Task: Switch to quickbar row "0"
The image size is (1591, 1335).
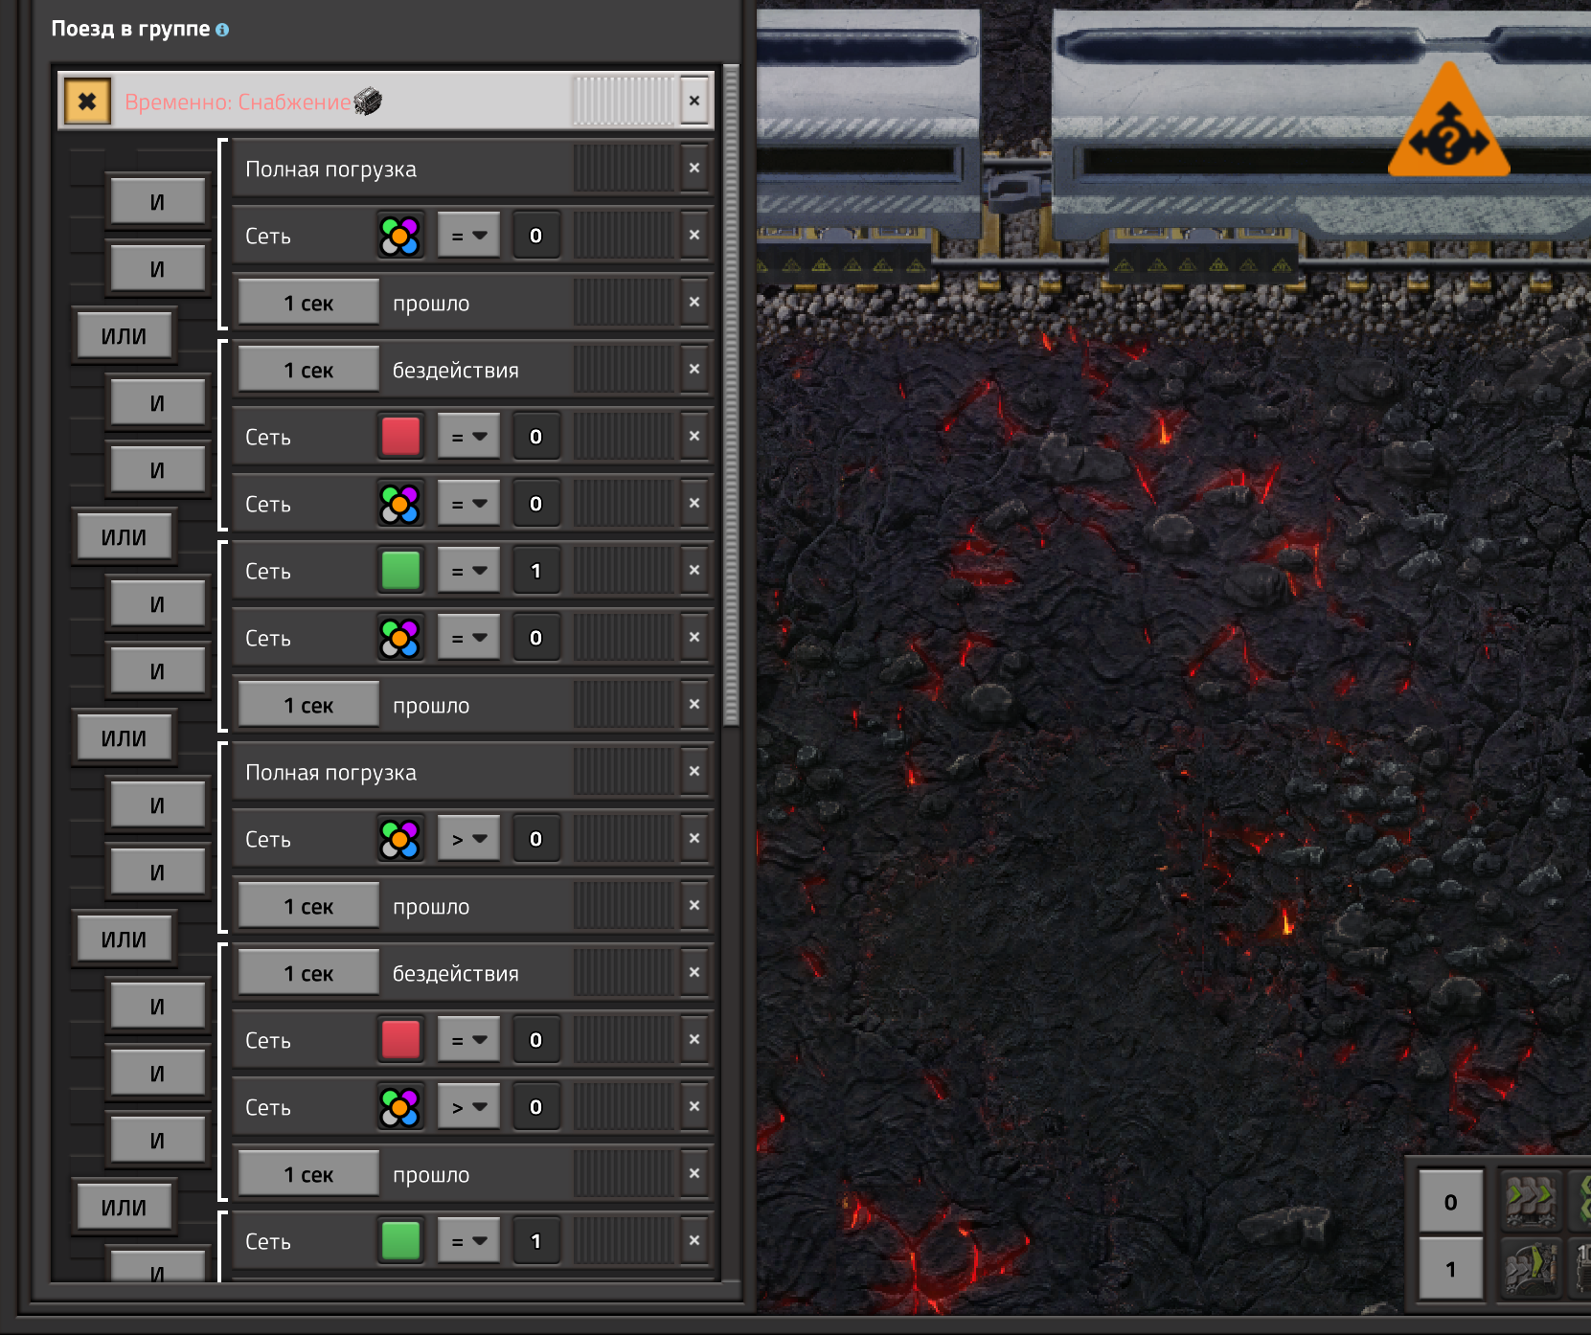Action: 1450,1201
